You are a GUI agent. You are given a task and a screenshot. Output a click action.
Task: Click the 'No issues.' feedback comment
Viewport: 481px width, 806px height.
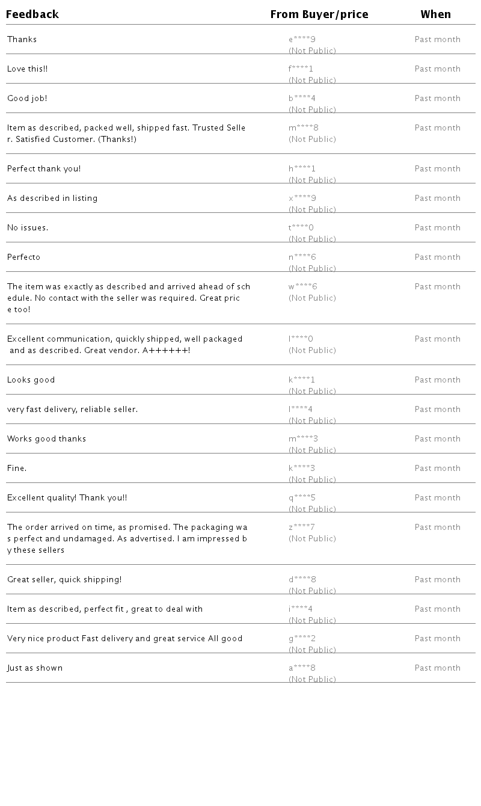pyautogui.click(x=28, y=228)
